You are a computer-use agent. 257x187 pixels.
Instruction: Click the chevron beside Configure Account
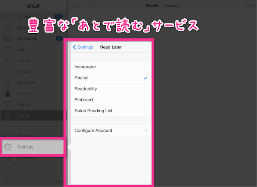(x=146, y=131)
